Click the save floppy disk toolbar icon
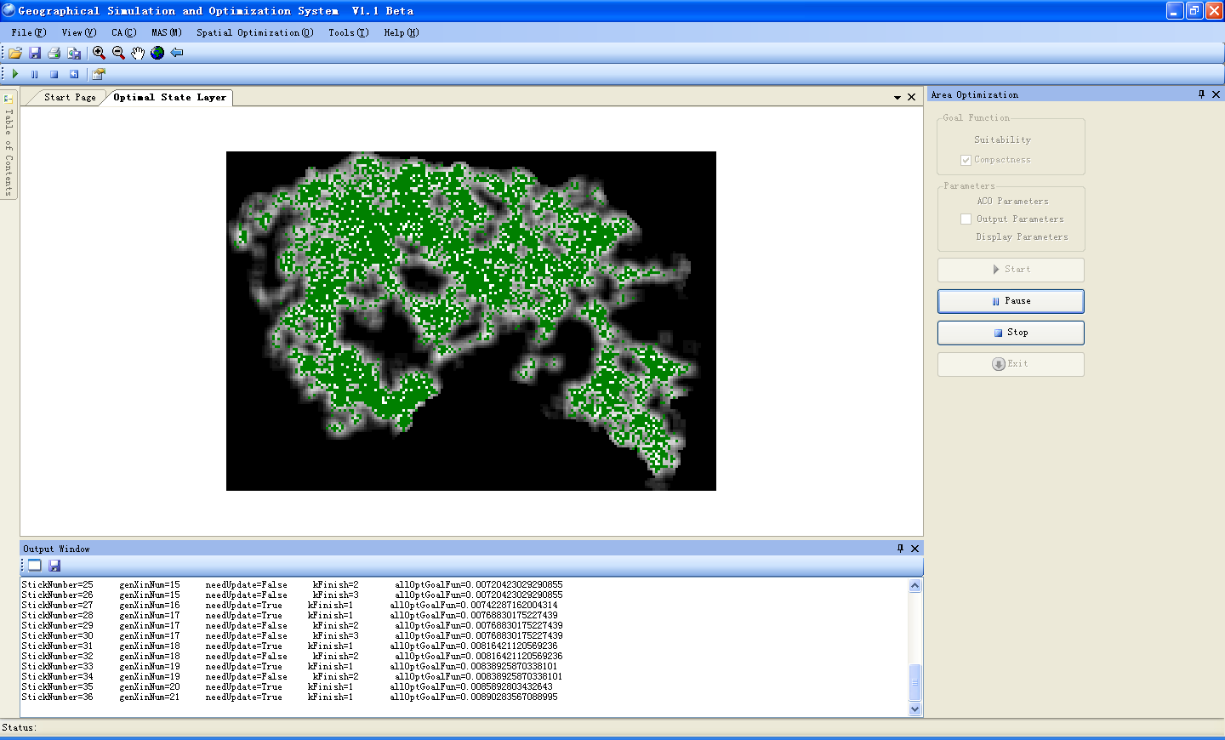 click(35, 53)
